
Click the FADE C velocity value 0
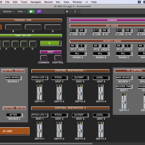(128, 46)
